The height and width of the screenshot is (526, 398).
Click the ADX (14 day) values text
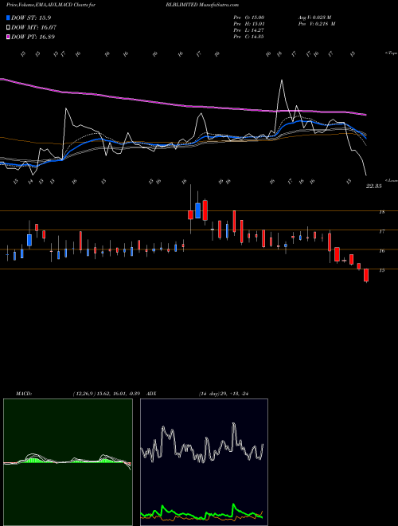[223, 394]
